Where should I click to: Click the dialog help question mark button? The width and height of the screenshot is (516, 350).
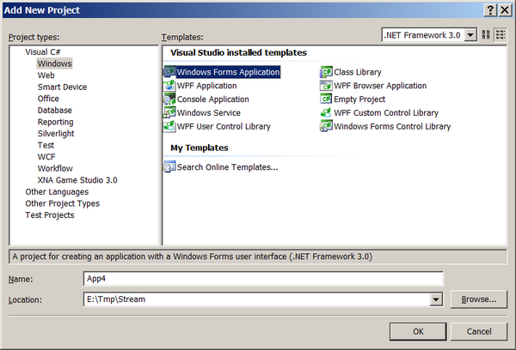click(x=490, y=10)
